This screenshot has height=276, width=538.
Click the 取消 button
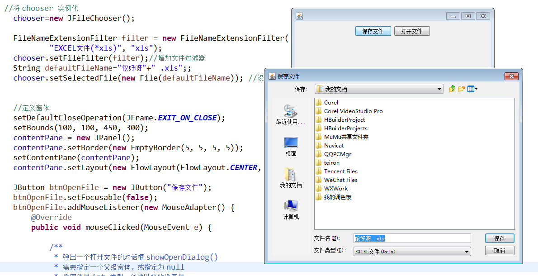point(500,250)
